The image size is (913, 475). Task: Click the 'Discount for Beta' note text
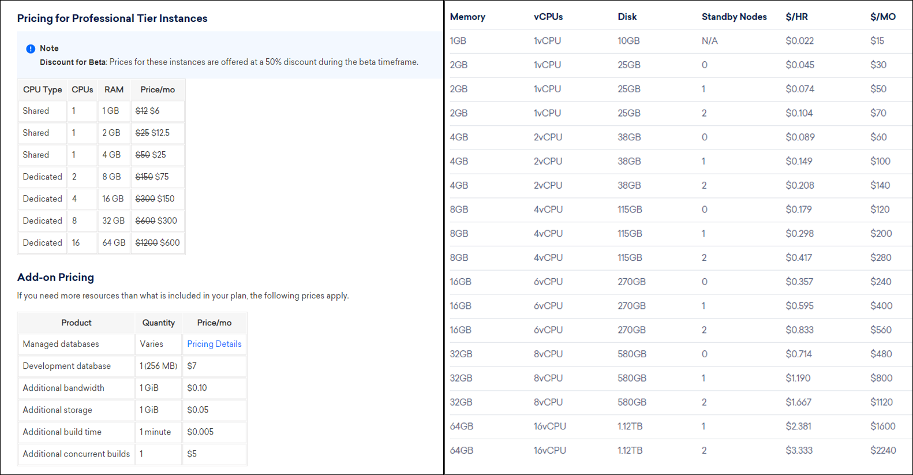point(73,62)
